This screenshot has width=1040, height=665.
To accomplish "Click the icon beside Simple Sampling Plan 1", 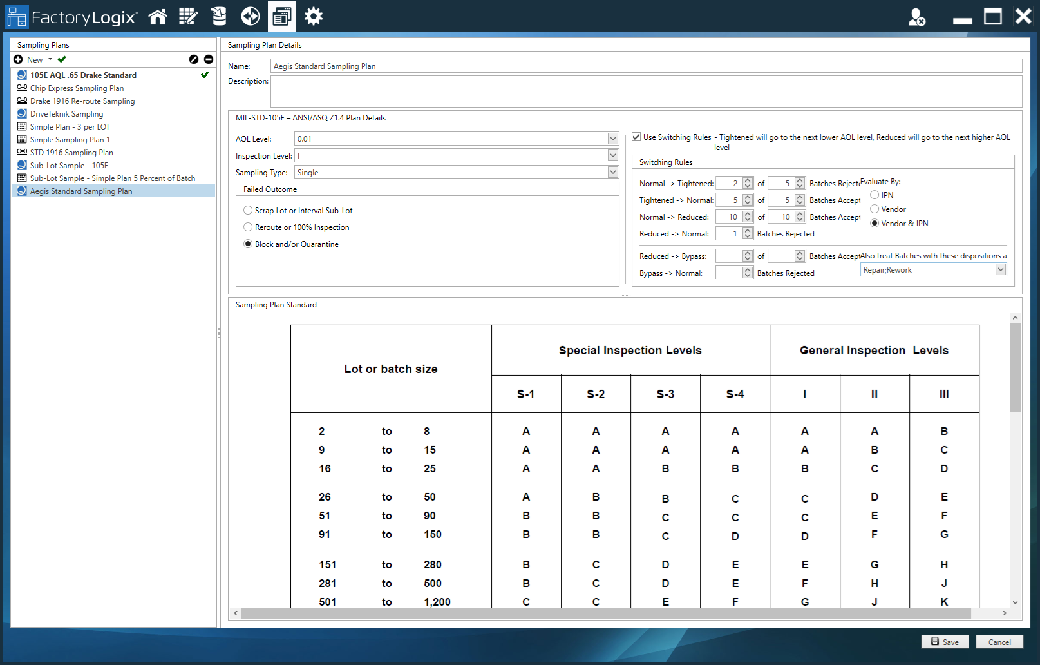I will click(22, 139).
